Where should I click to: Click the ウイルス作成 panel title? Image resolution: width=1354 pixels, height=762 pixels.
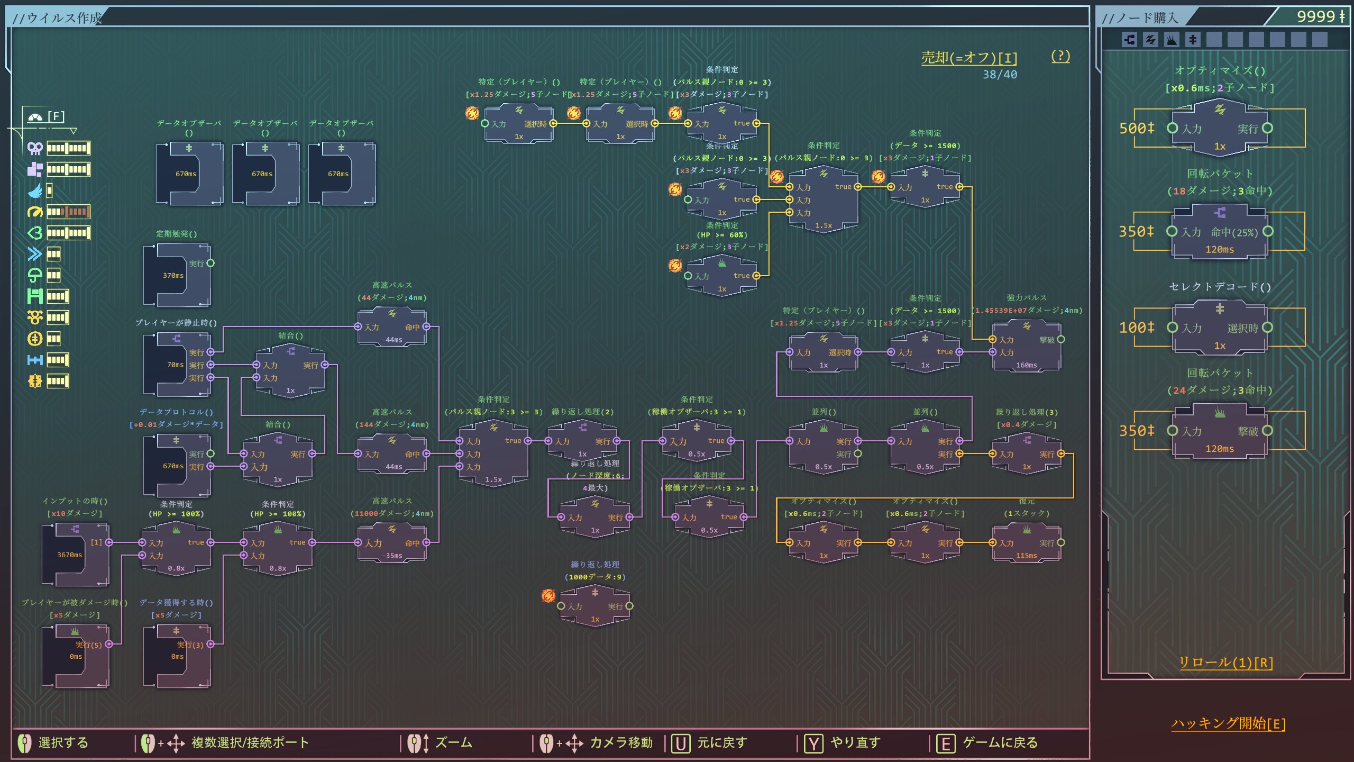pos(57,18)
